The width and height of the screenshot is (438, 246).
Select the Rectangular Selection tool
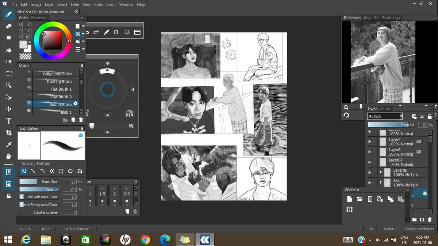tap(8, 74)
